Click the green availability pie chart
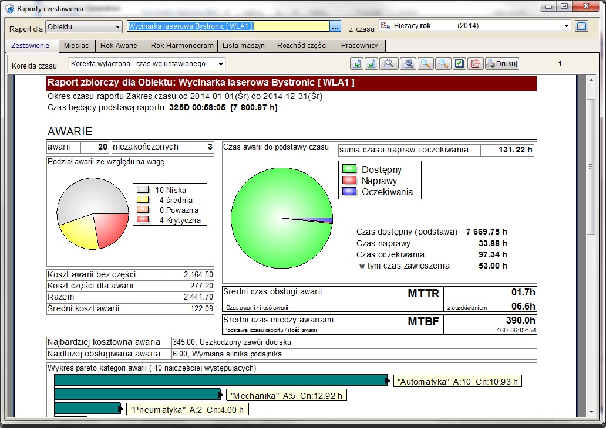The width and height of the screenshot is (606, 428). click(x=282, y=218)
